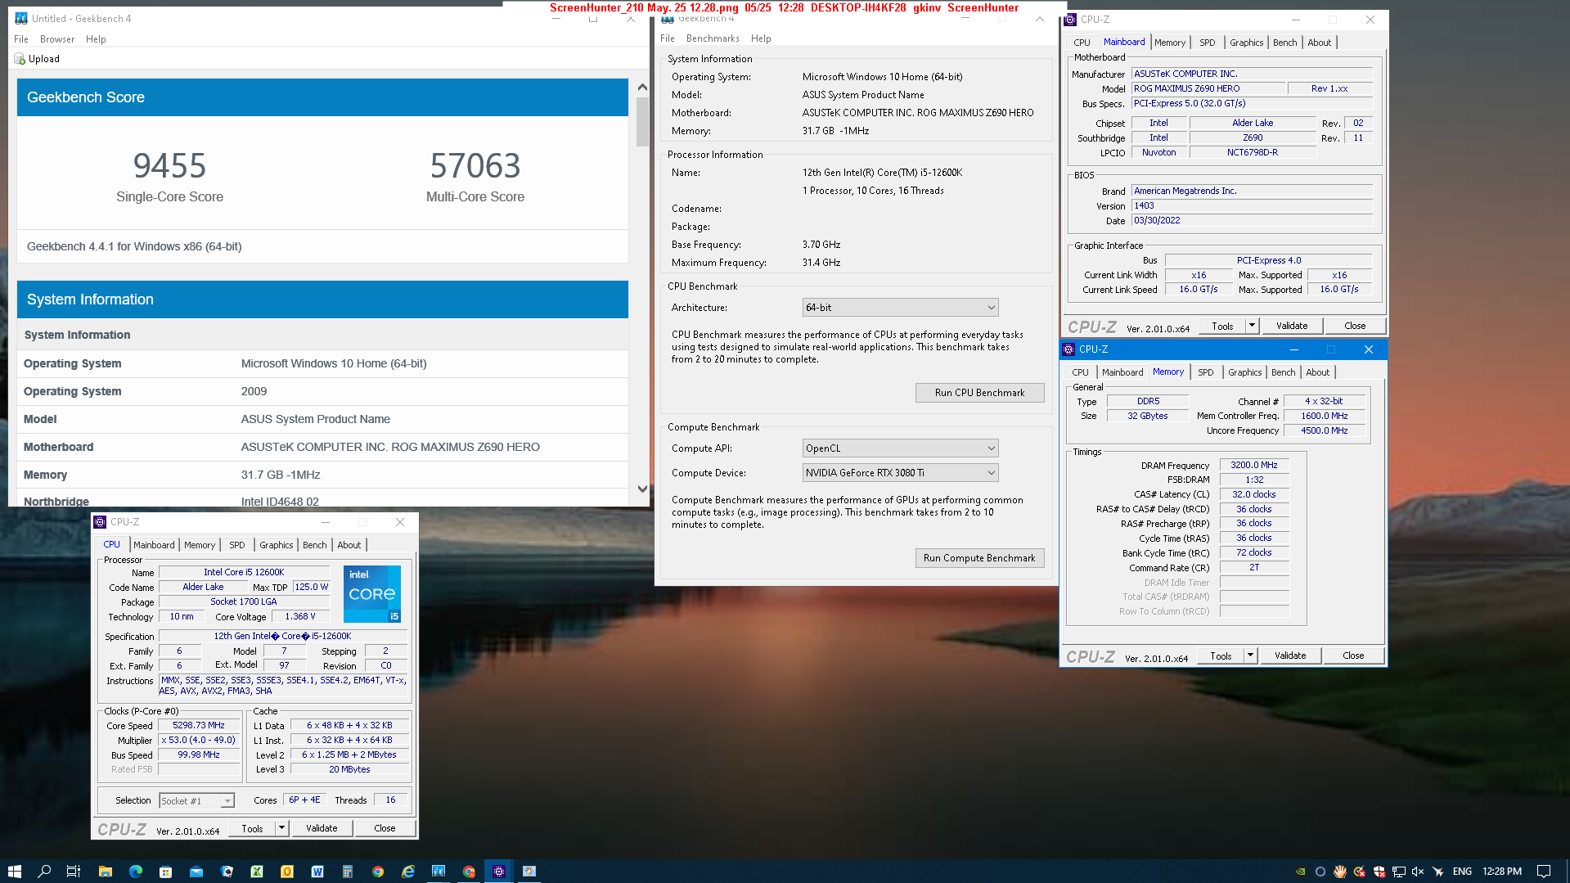The image size is (1570, 883).
Task: Click the Intel Core i5 logo in CPU-Z
Action: 372,593
